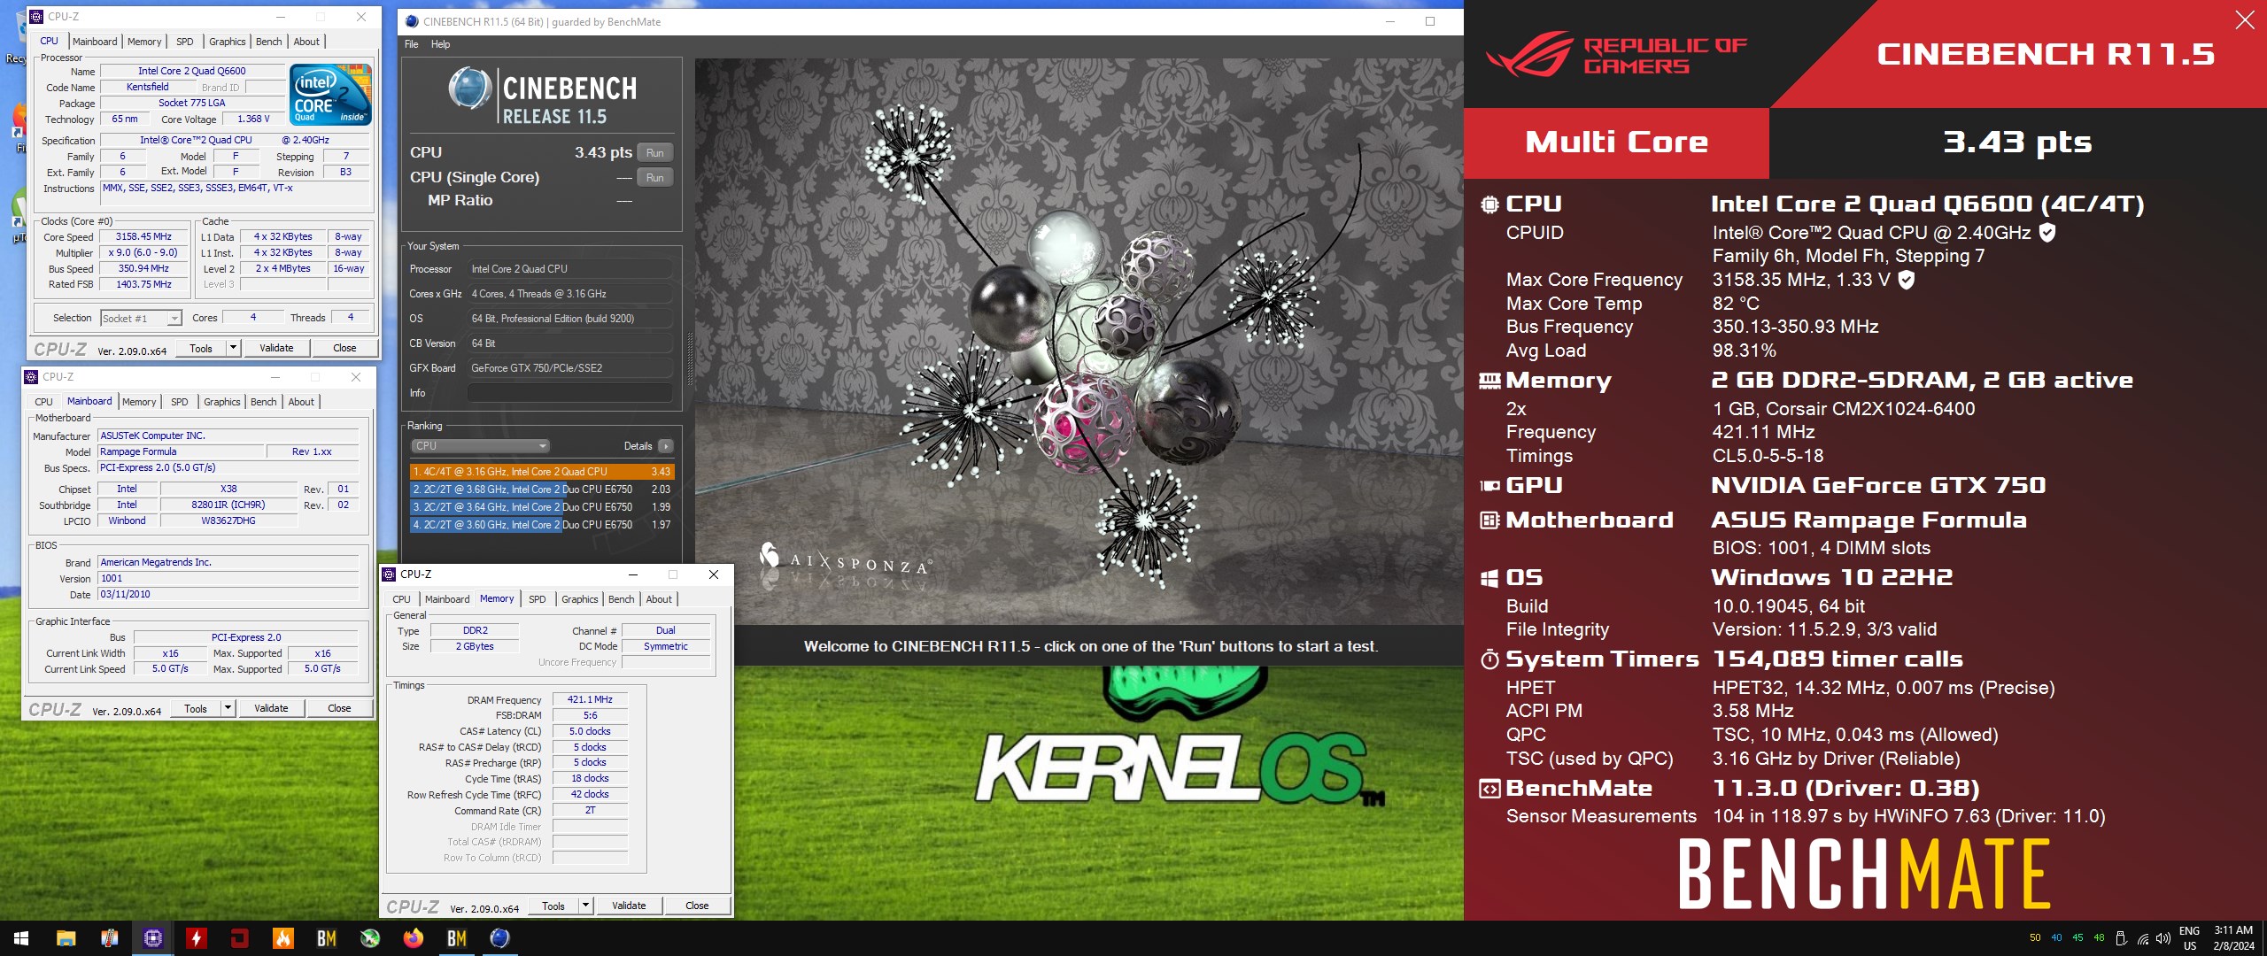Run the Cinebench CPU test
The height and width of the screenshot is (956, 2267).
point(654,153)
